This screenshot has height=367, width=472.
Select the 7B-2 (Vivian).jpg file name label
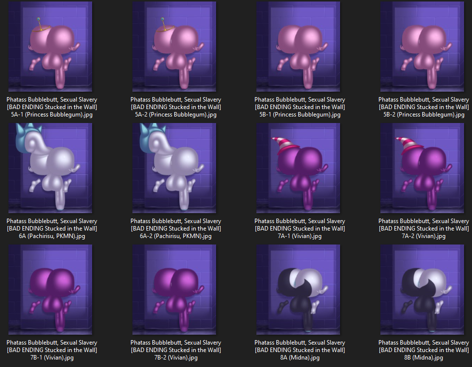[x=176, y=350]
